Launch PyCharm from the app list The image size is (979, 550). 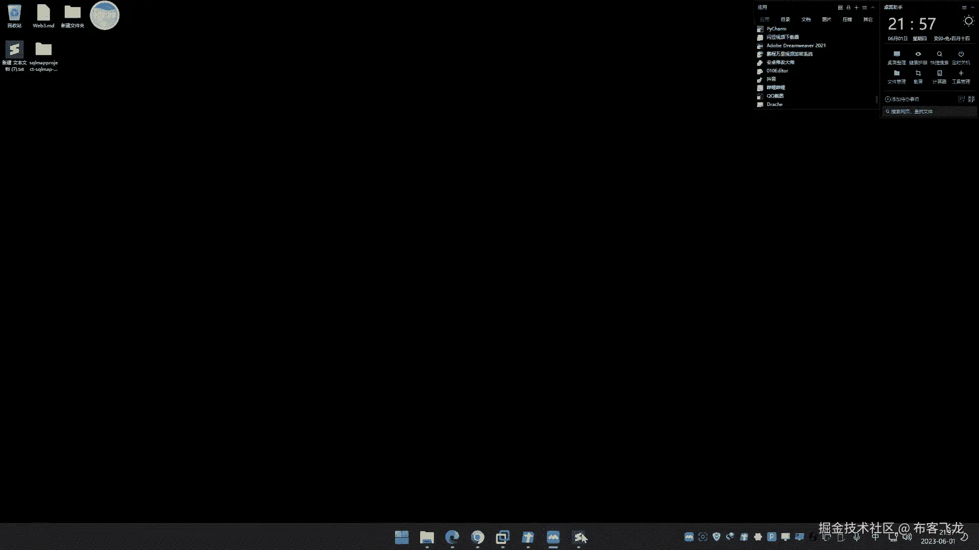click(x=776, y=29)
